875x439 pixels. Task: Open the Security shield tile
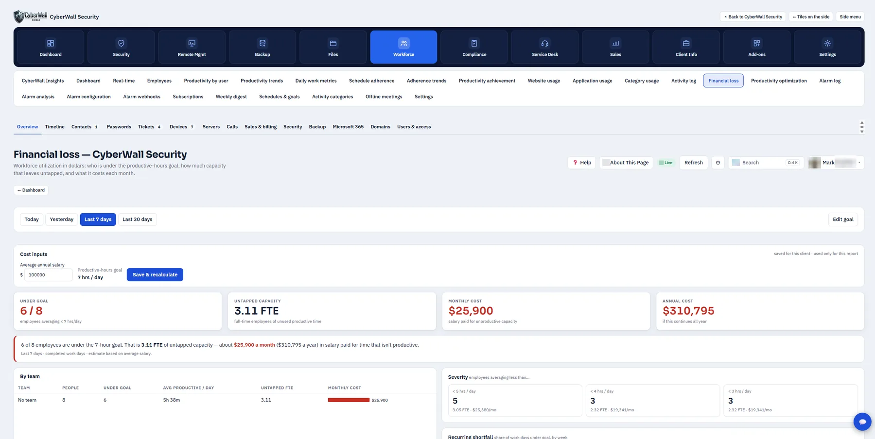pos(121,47)
